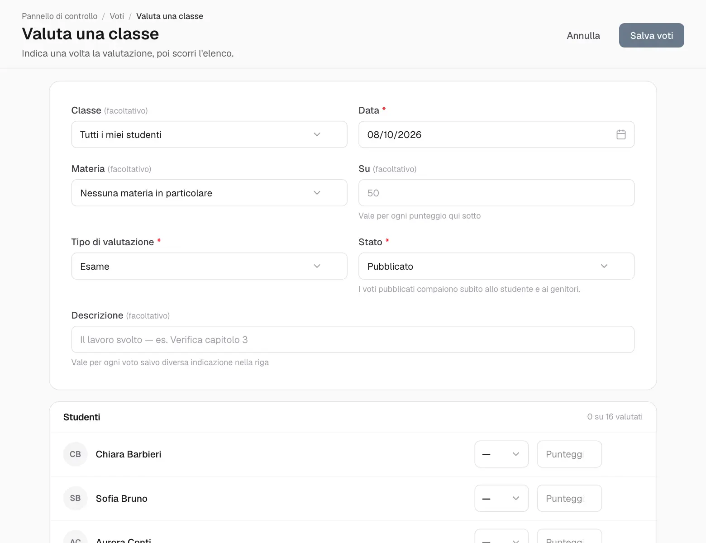The image size is (706, 543).
Task: Click the Annulla button
Action: pyautogui.click(x=583, y=35)
